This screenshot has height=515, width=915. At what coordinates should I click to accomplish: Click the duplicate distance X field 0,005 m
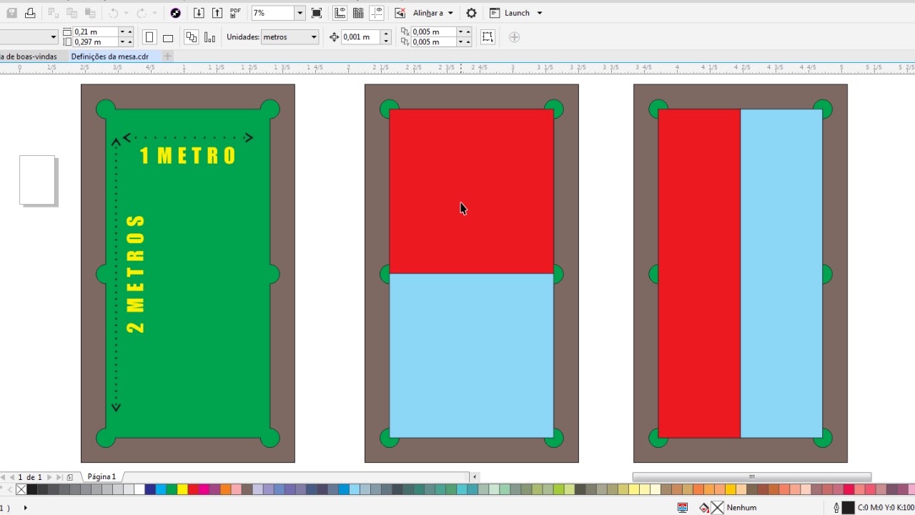pyautogui.click(x=434, y=32)
